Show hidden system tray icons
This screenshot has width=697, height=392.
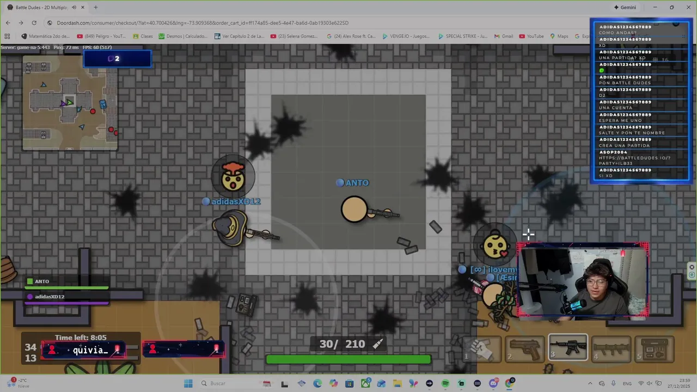point(590,383)
